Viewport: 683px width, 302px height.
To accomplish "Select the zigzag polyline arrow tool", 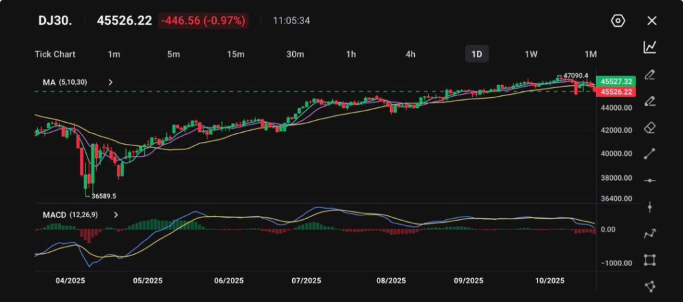I will [650, 233].
